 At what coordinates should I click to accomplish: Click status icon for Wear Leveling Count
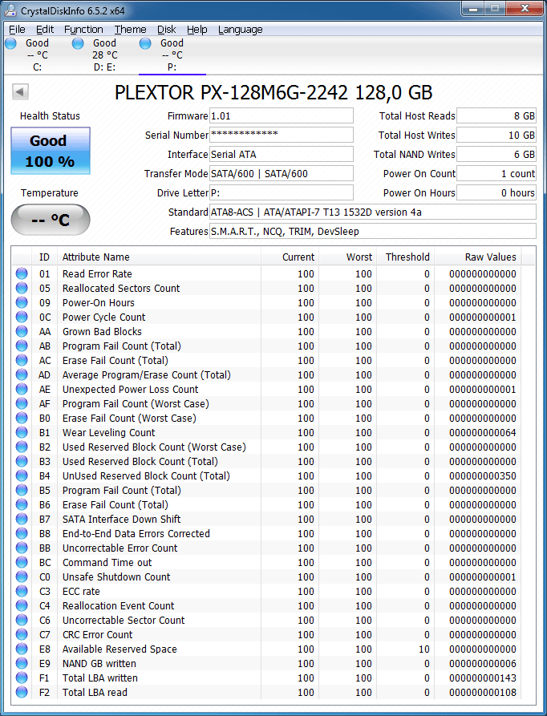22,432
